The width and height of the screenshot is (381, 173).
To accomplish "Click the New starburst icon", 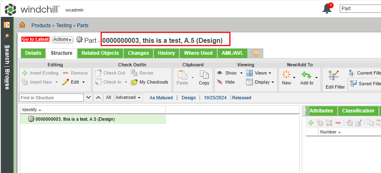I will pyautogui.click(x=287, y=75).
